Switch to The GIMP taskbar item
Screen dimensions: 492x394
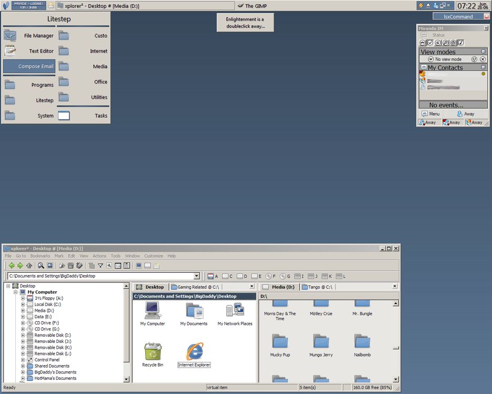(x=252, y=6)
